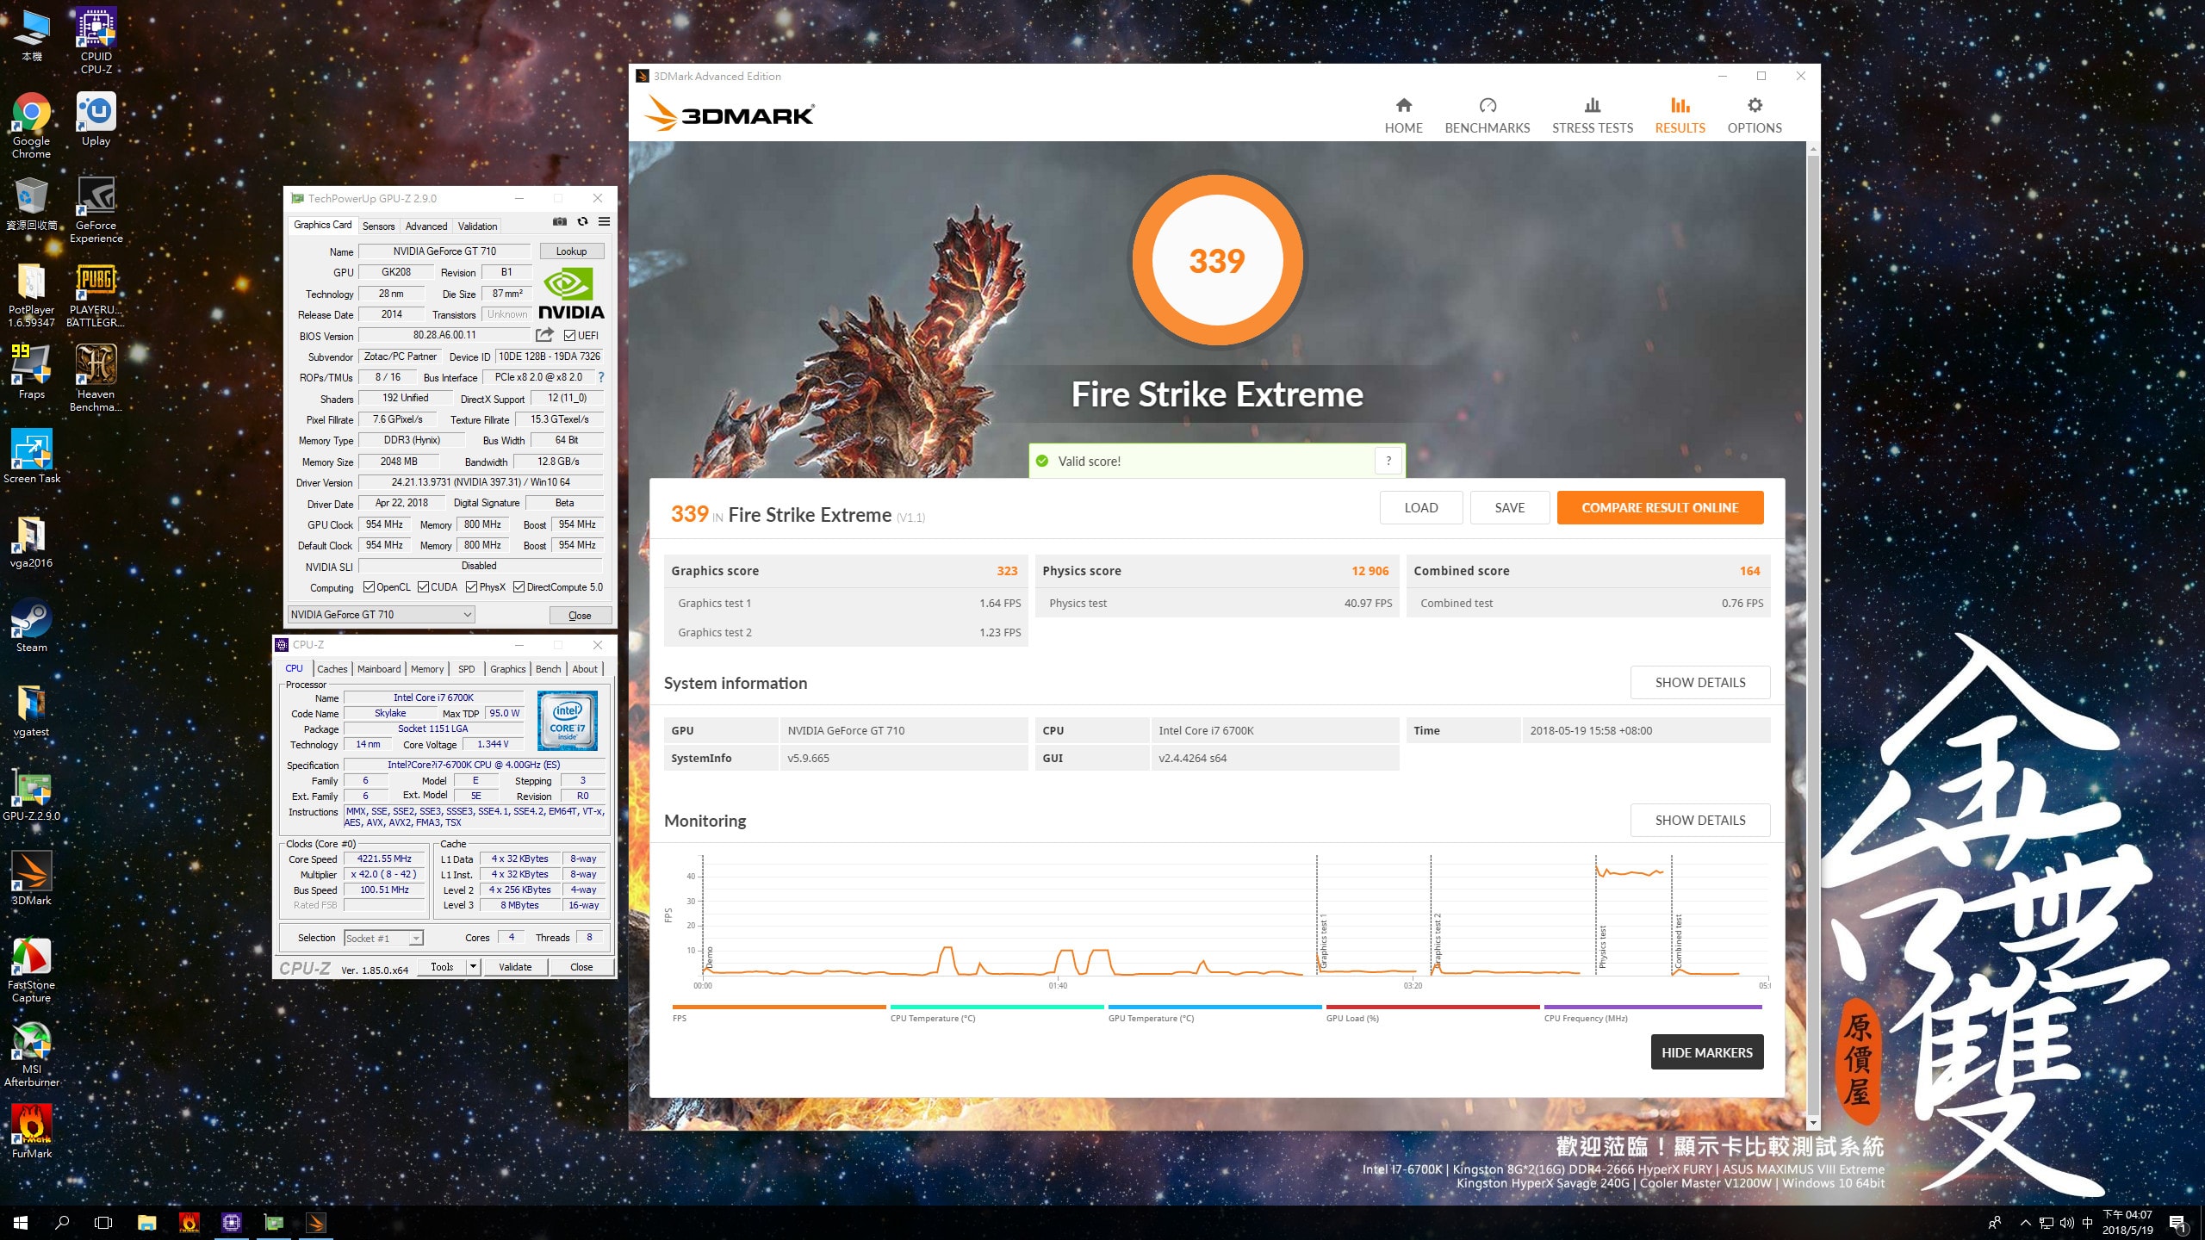
Task: Go to 3DMark HOME
Action: point(1403,115)
